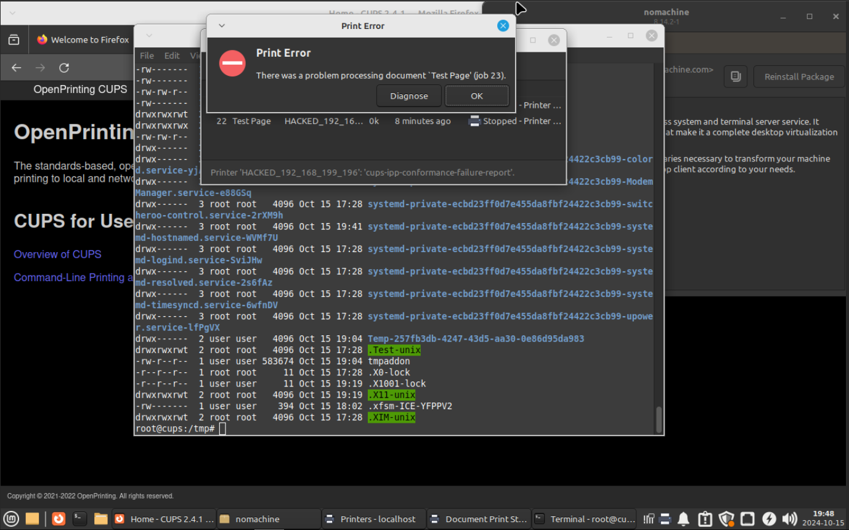Collapse the terminal window title bar chevron

point(148,35)
